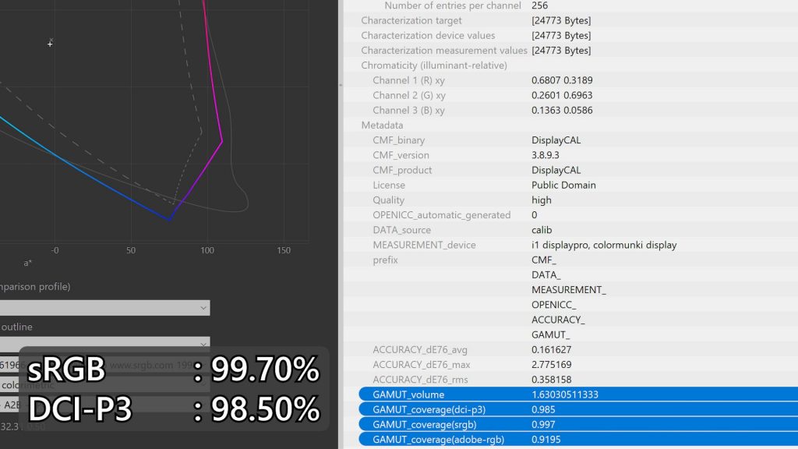The height and width of the screenshot is (449, 798).
Task: Click the CMF_version value 3.8.9.3
Action: point(545,155)
